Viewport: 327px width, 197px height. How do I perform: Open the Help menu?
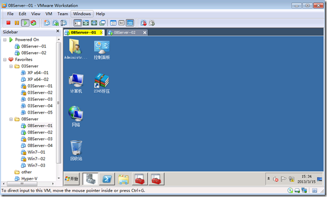(x=100, y=14)
